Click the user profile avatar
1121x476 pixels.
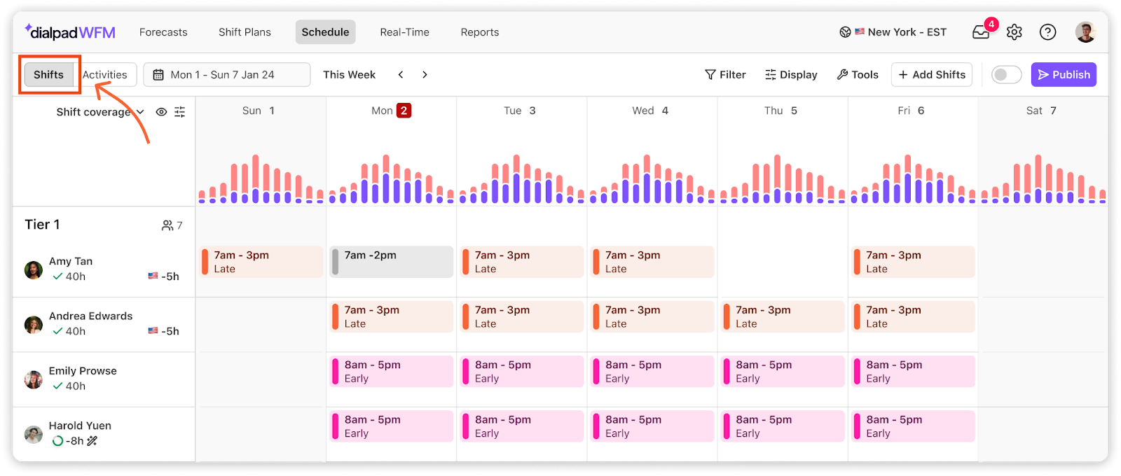pyautogui.click(x=1085, y=31)
